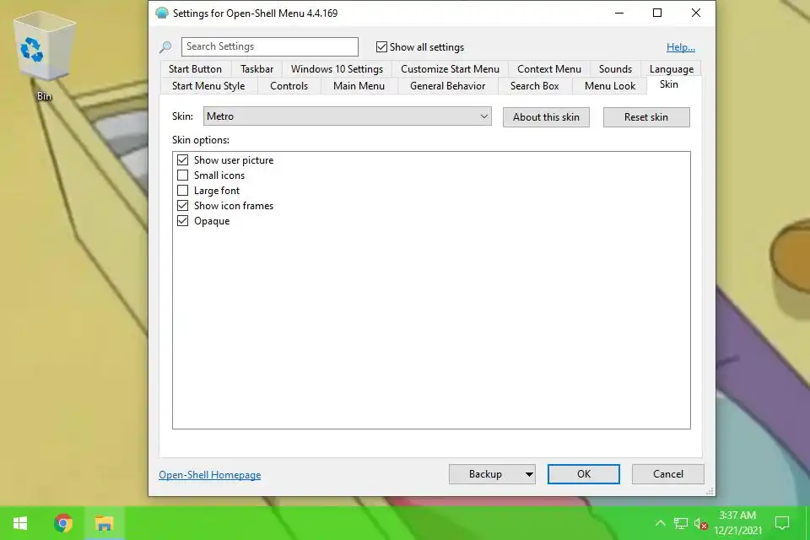Switch to the Search Box tab
The height and width of the screenshot is (540, 810).
tap(535, 86)
